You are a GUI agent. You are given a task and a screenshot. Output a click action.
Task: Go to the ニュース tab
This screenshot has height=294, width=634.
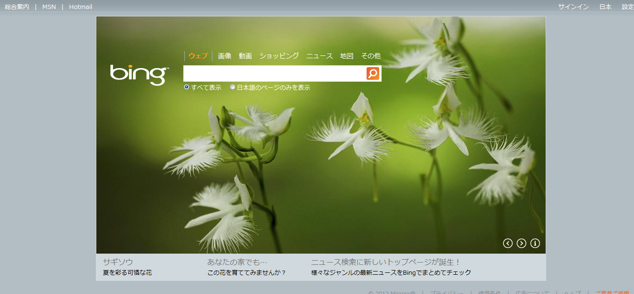pos(319,56)
